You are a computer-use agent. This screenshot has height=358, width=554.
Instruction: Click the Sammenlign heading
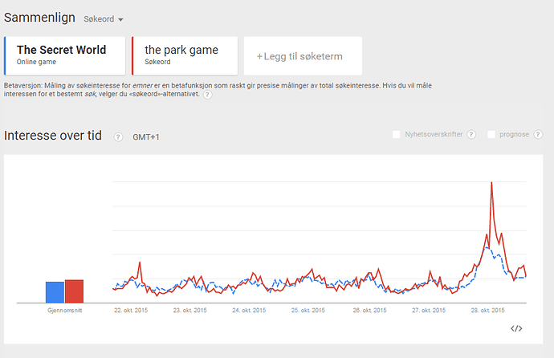coord(39,18)
